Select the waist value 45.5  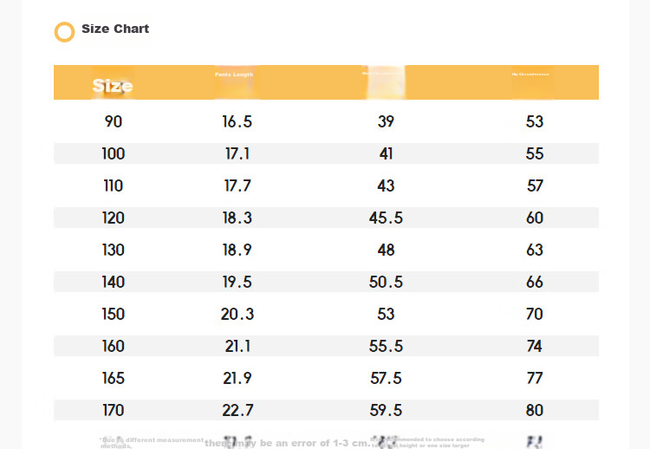(386, 218)
